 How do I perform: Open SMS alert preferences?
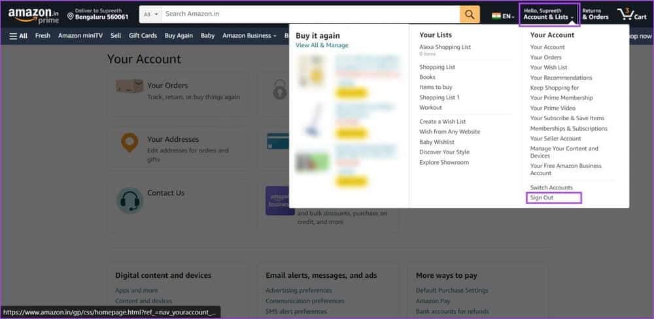click(296, 312)
